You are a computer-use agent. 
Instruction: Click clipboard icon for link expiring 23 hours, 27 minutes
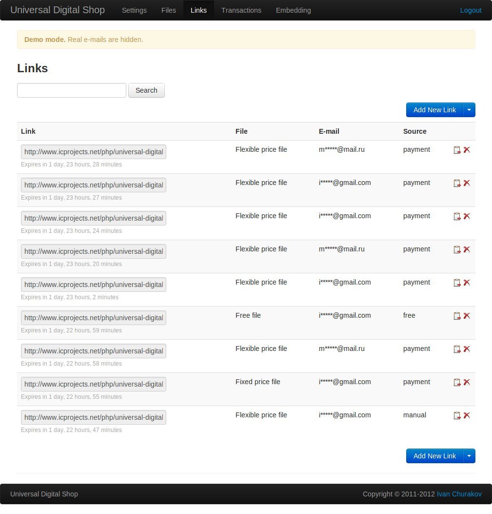[x=457, y=183]
